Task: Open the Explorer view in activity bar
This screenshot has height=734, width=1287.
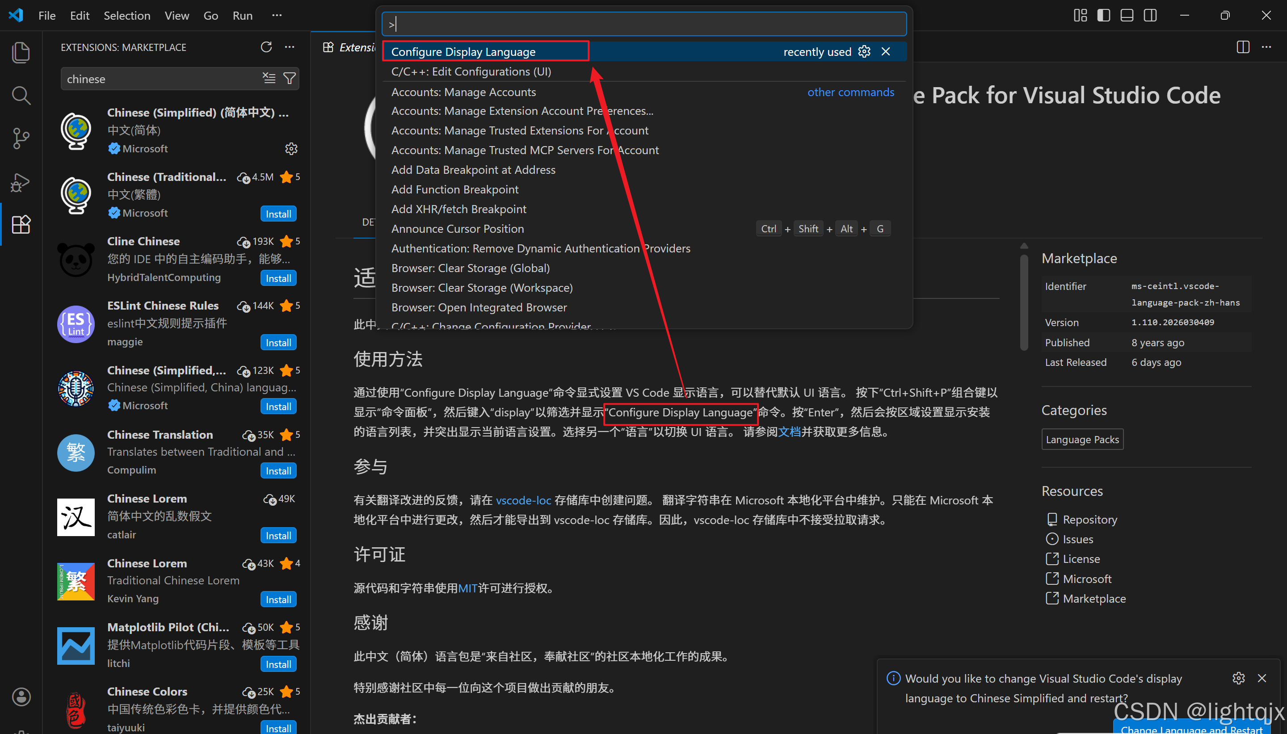Action: point(21,52)
